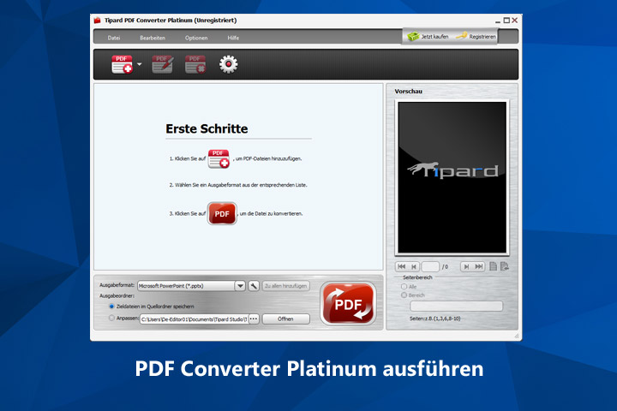Screen dimensions: 617x411
Task: Open output settings wrench icon
Action: point(254,286)
